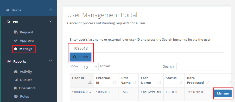Click the Activity dashboard icon

[x=16, y=71]
